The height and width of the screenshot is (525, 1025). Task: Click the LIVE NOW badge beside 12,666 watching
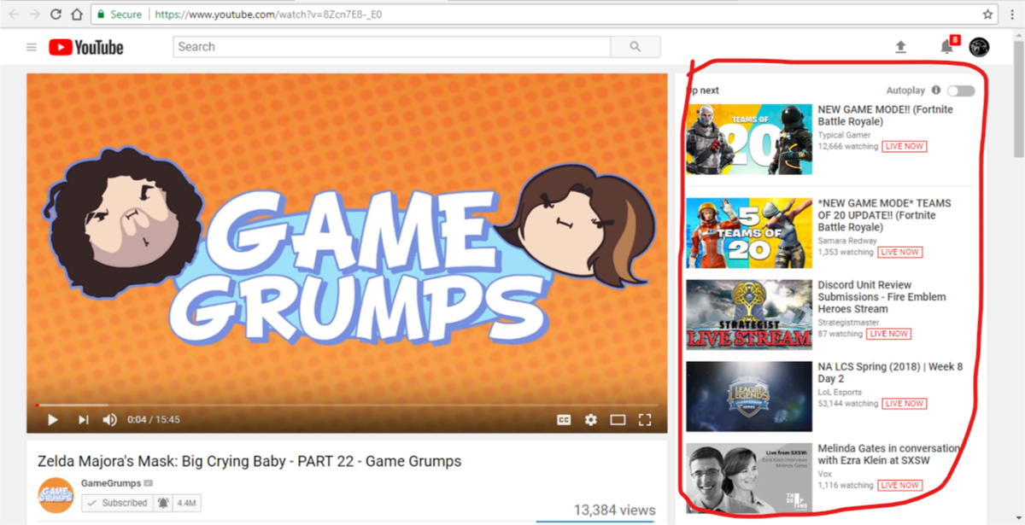[x=905, y=147]
